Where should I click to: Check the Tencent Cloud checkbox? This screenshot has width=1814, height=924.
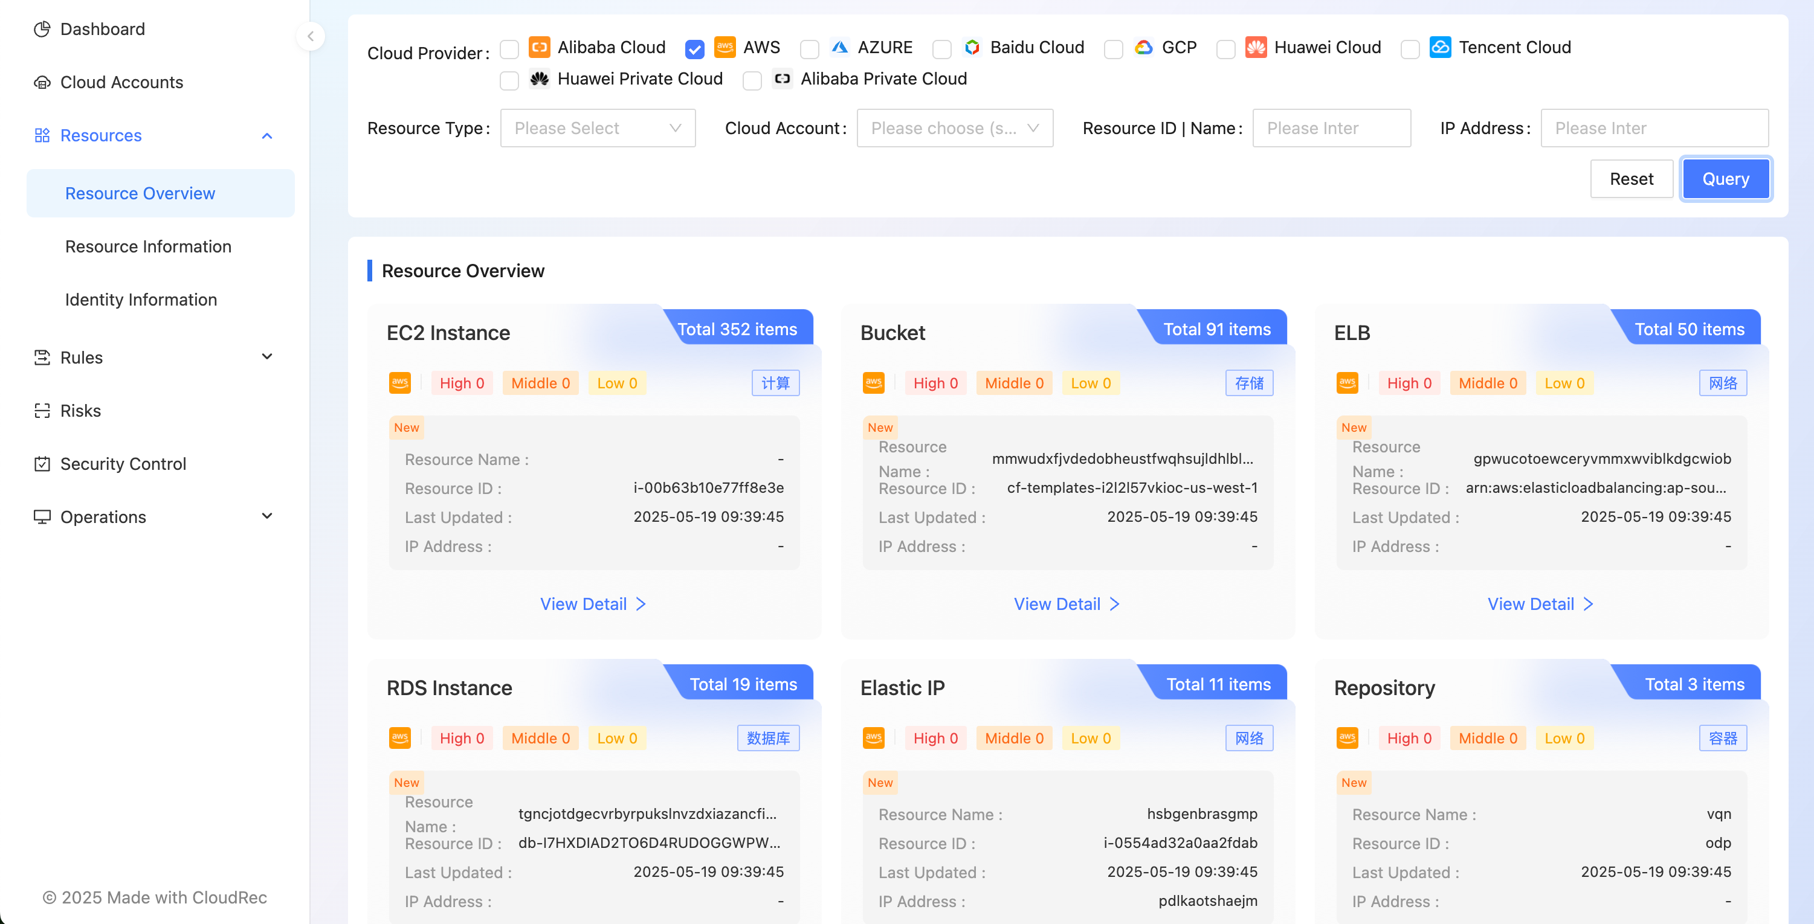[1410, 50]
